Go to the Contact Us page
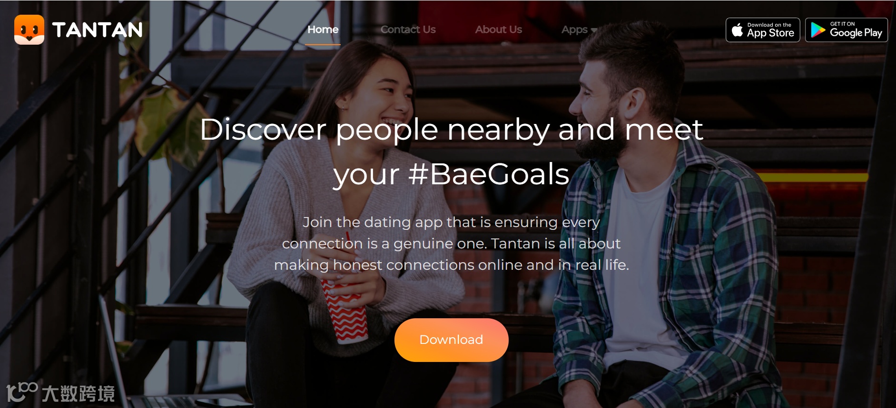896x408 pixels. pyautogui.click(x=408, y=29)
